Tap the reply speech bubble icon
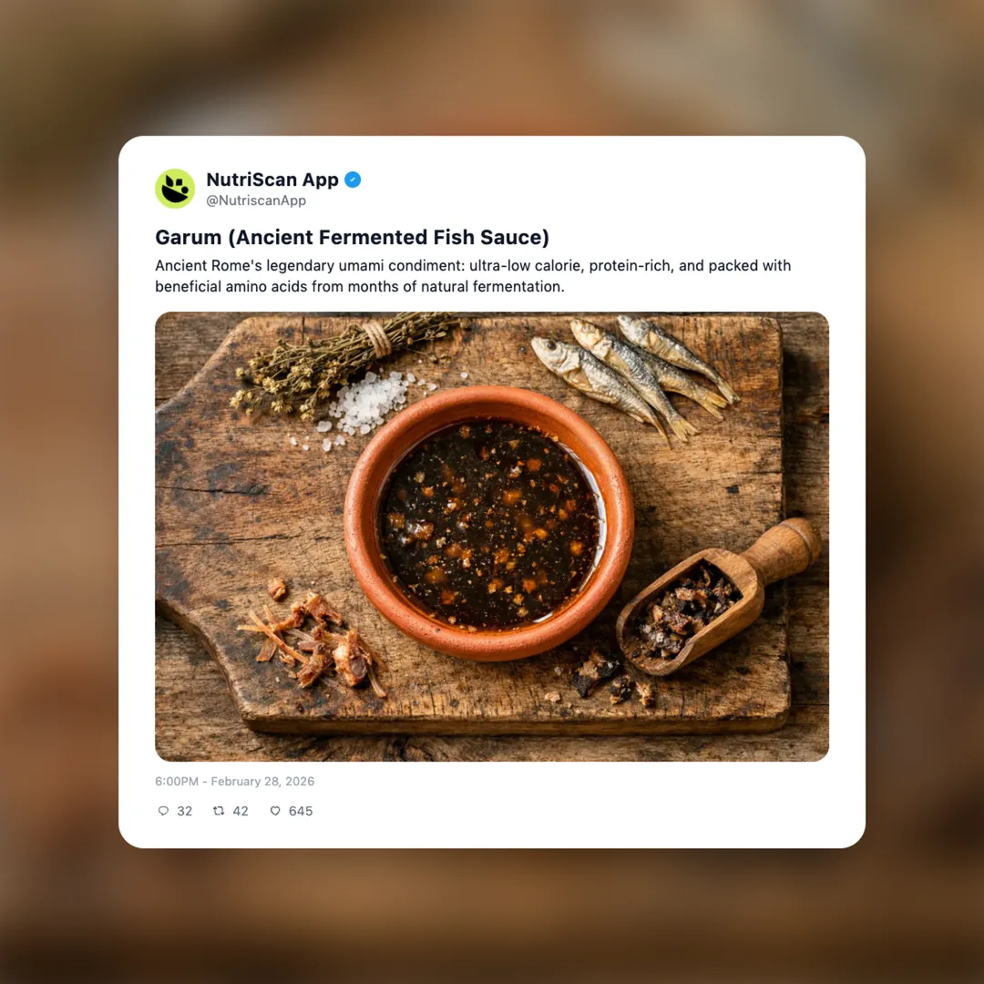Viewport: 984px width, 984px height. point(163,811)
